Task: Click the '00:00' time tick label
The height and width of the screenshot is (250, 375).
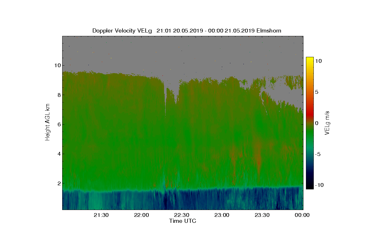Action: 302,215
